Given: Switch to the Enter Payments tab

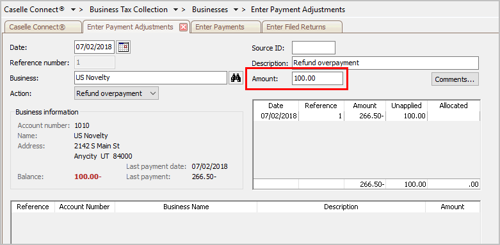Looking at the screenshot, I should click(x=225, y=27).
